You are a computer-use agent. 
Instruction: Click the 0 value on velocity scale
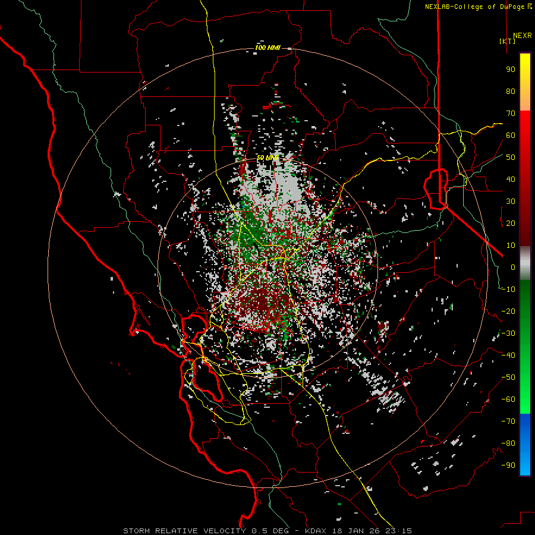[513, 267]
